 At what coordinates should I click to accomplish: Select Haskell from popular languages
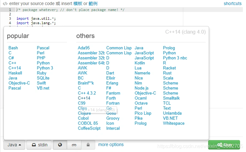15,73
